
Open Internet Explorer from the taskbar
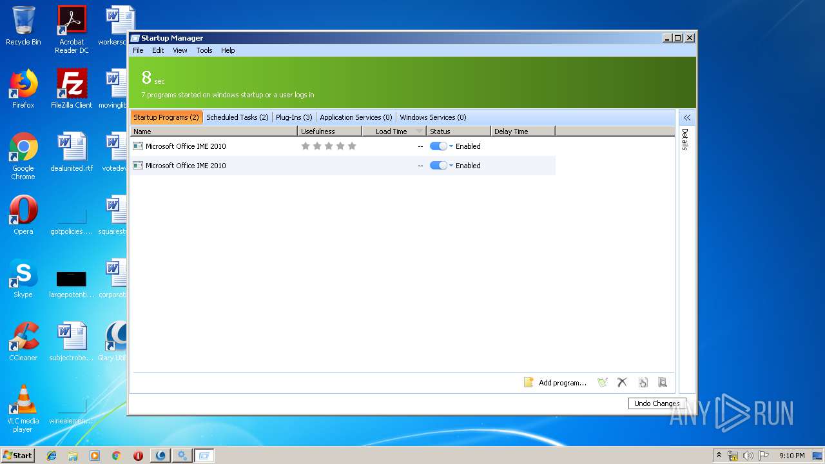[x=52, y=456]
